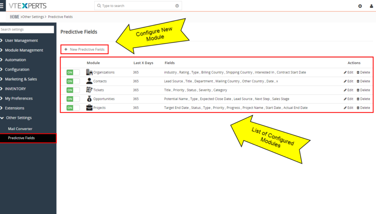Toggle the Contacts ON switch

coord(73,81)
